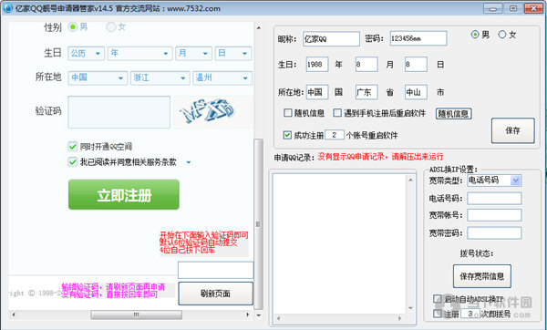Click the 省 field containing 广东
Viewport: 547px width, 330px height.
[366, 92]
